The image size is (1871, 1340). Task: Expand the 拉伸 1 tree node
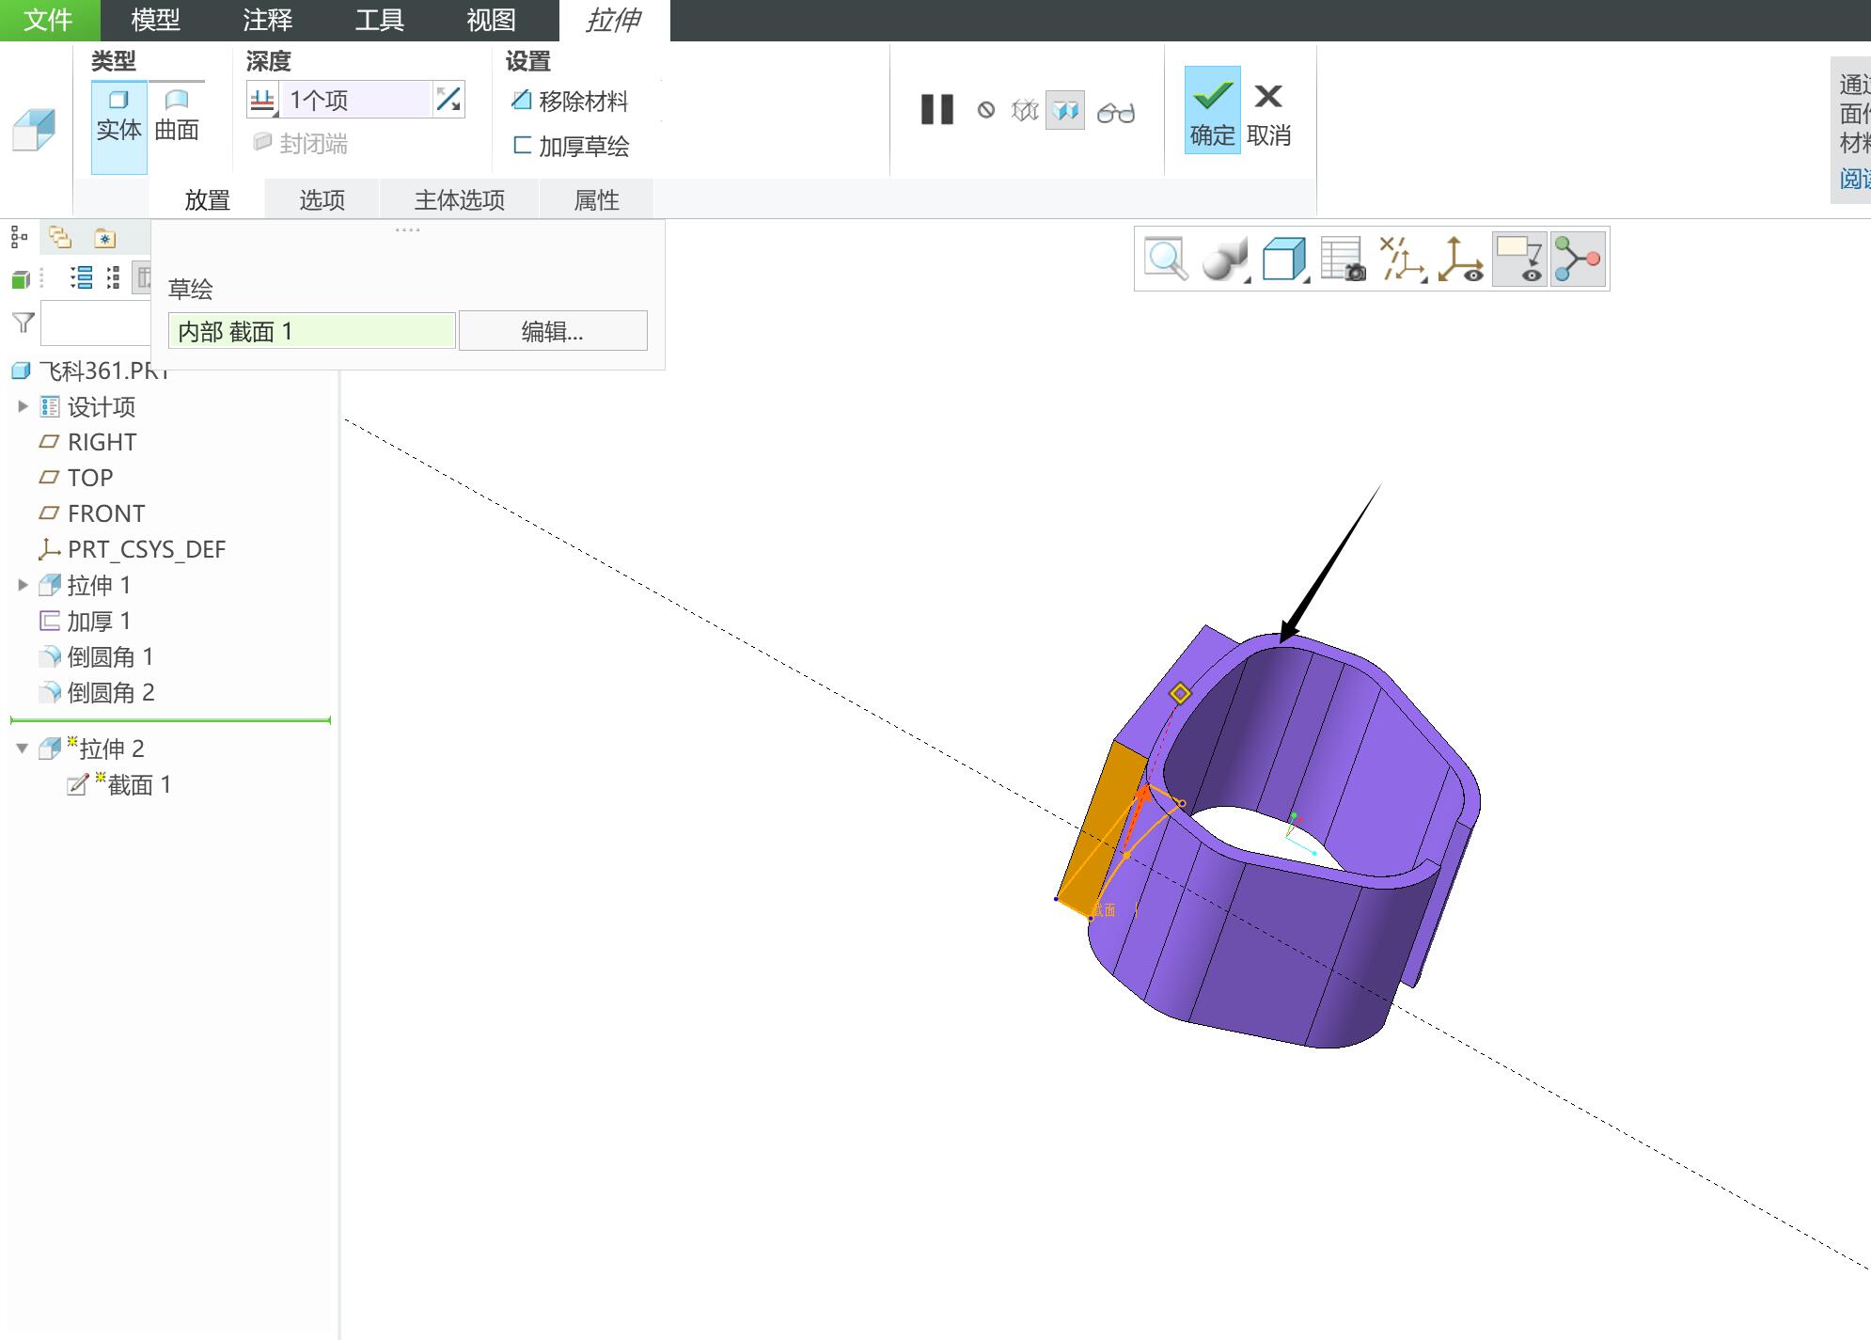(x=23, y=585)
